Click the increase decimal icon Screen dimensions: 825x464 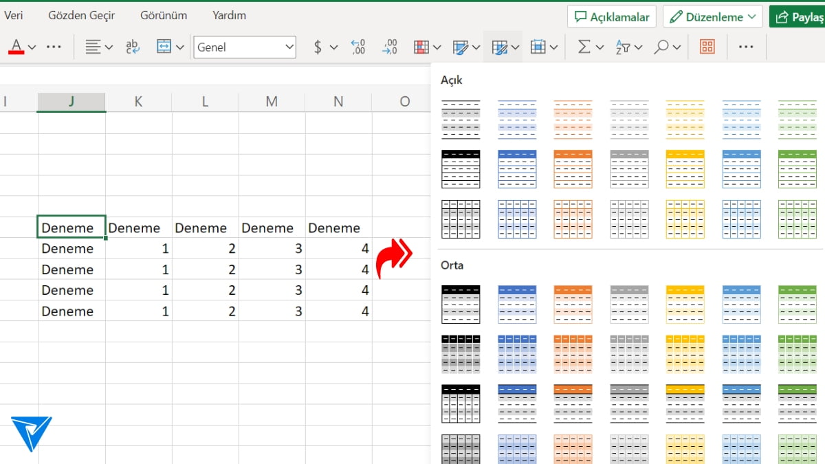(x=357, y=47)
